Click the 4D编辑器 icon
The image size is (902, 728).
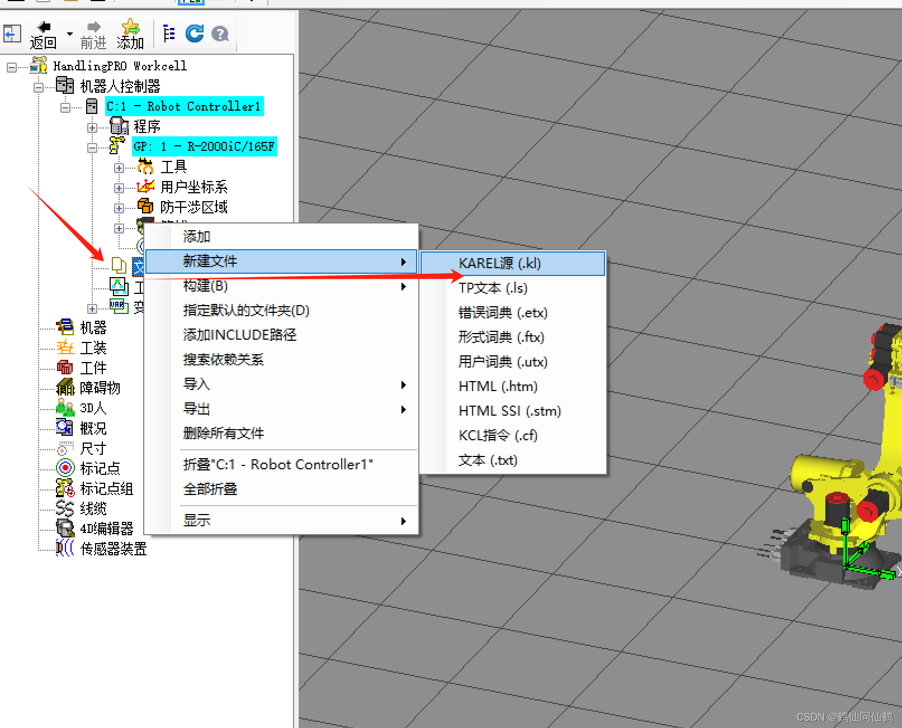(65, 528)
